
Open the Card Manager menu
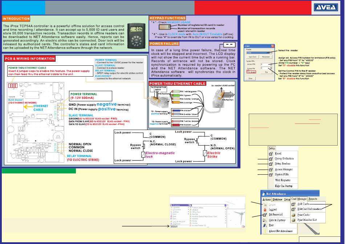click(x=299, y=199)
